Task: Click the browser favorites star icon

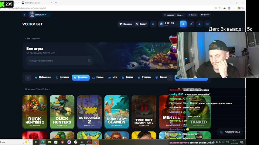Action: tap(219, 8)
